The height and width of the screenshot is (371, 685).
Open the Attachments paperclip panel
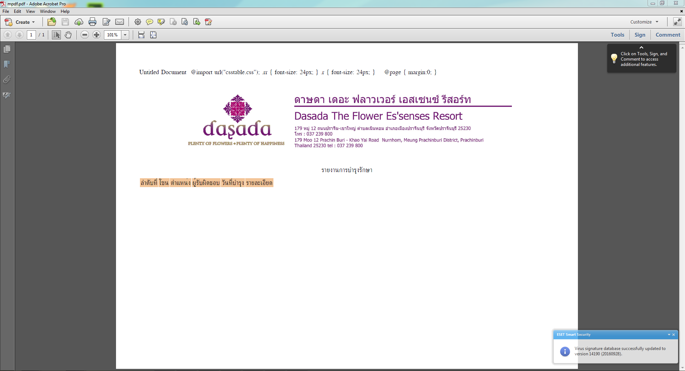[x=7, y=80]
